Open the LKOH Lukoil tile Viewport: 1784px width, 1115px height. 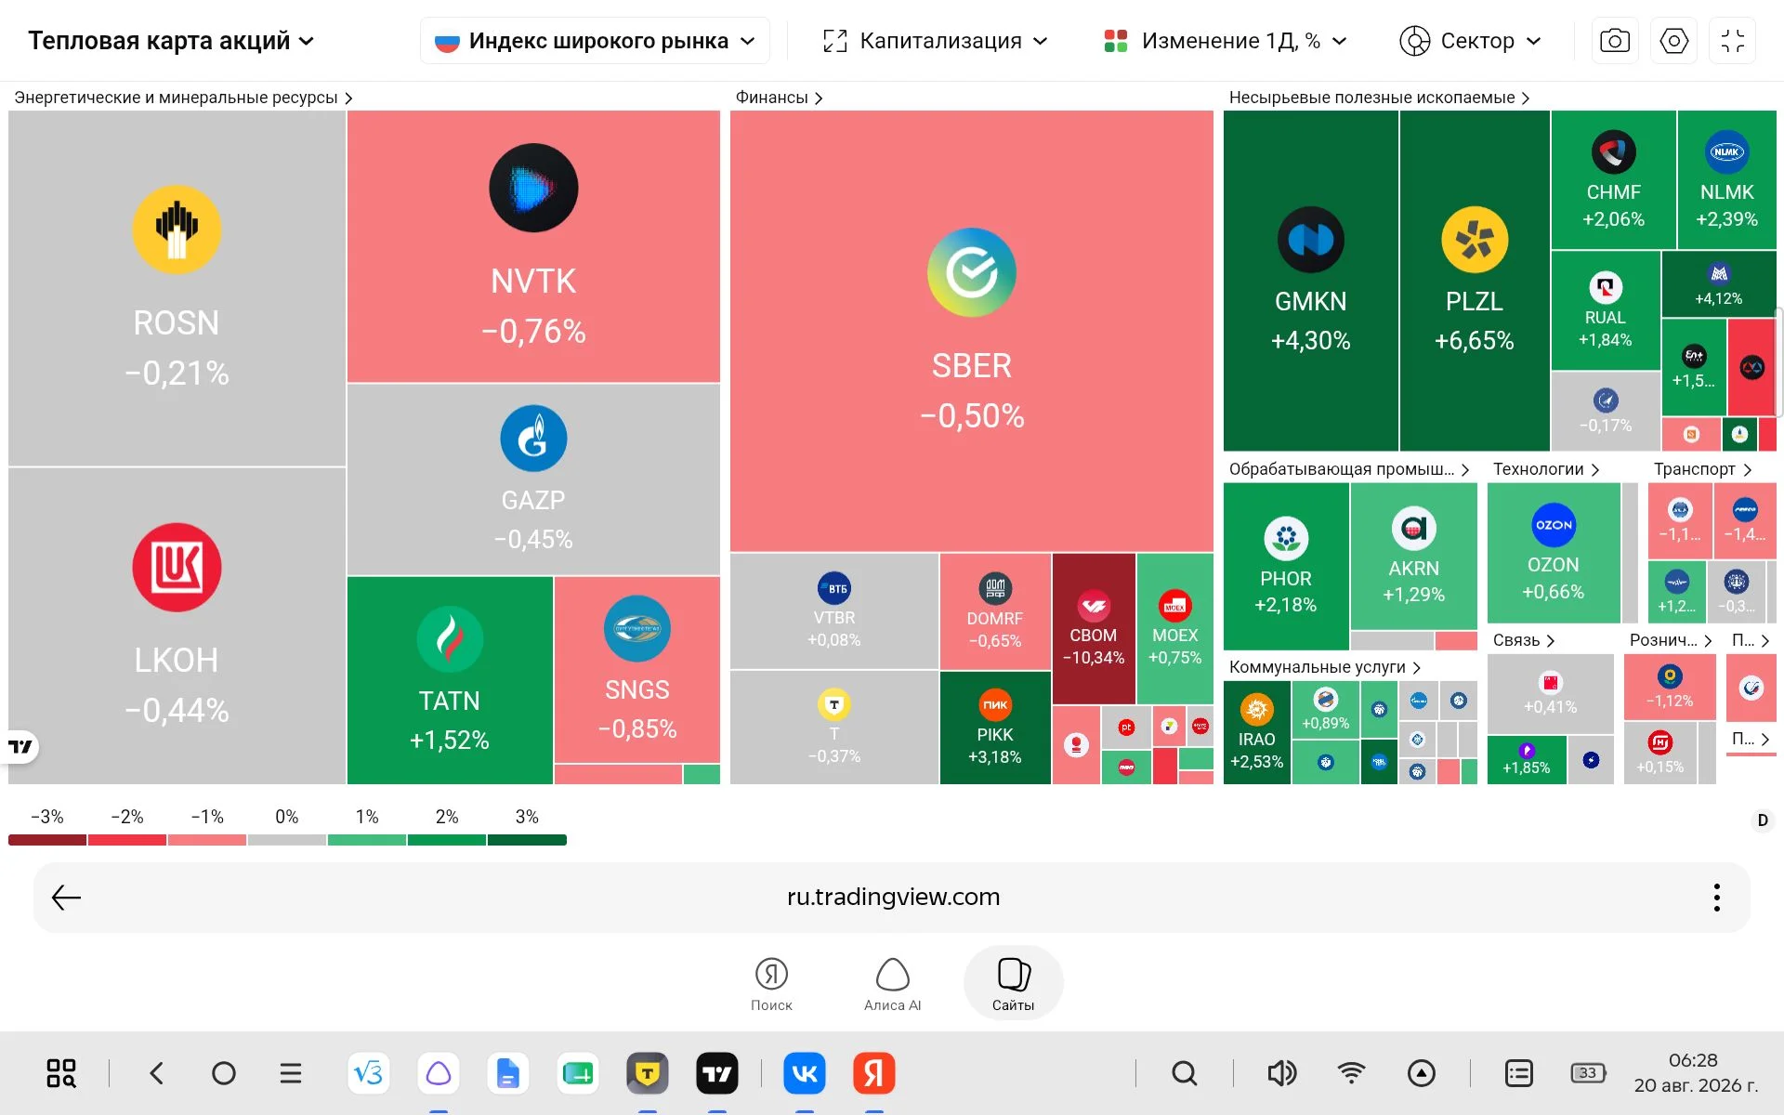point(177,626)
